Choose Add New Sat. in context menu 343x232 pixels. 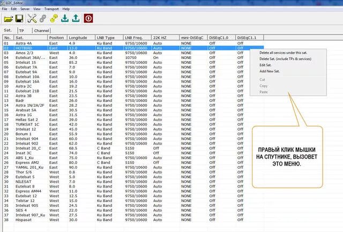click(x=270, y=71)
